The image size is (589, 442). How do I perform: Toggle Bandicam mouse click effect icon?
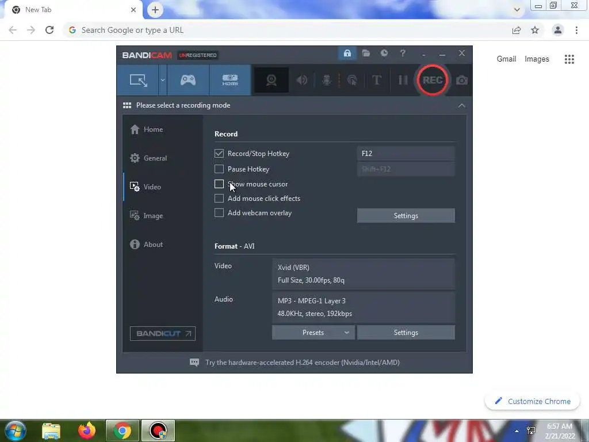(x=352, y=80)
